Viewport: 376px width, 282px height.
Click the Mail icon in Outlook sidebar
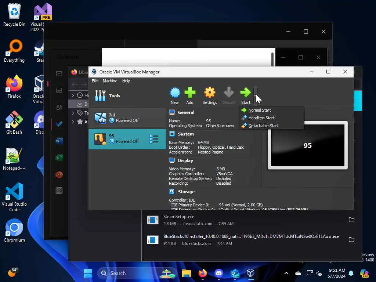[x=59, y=73]
